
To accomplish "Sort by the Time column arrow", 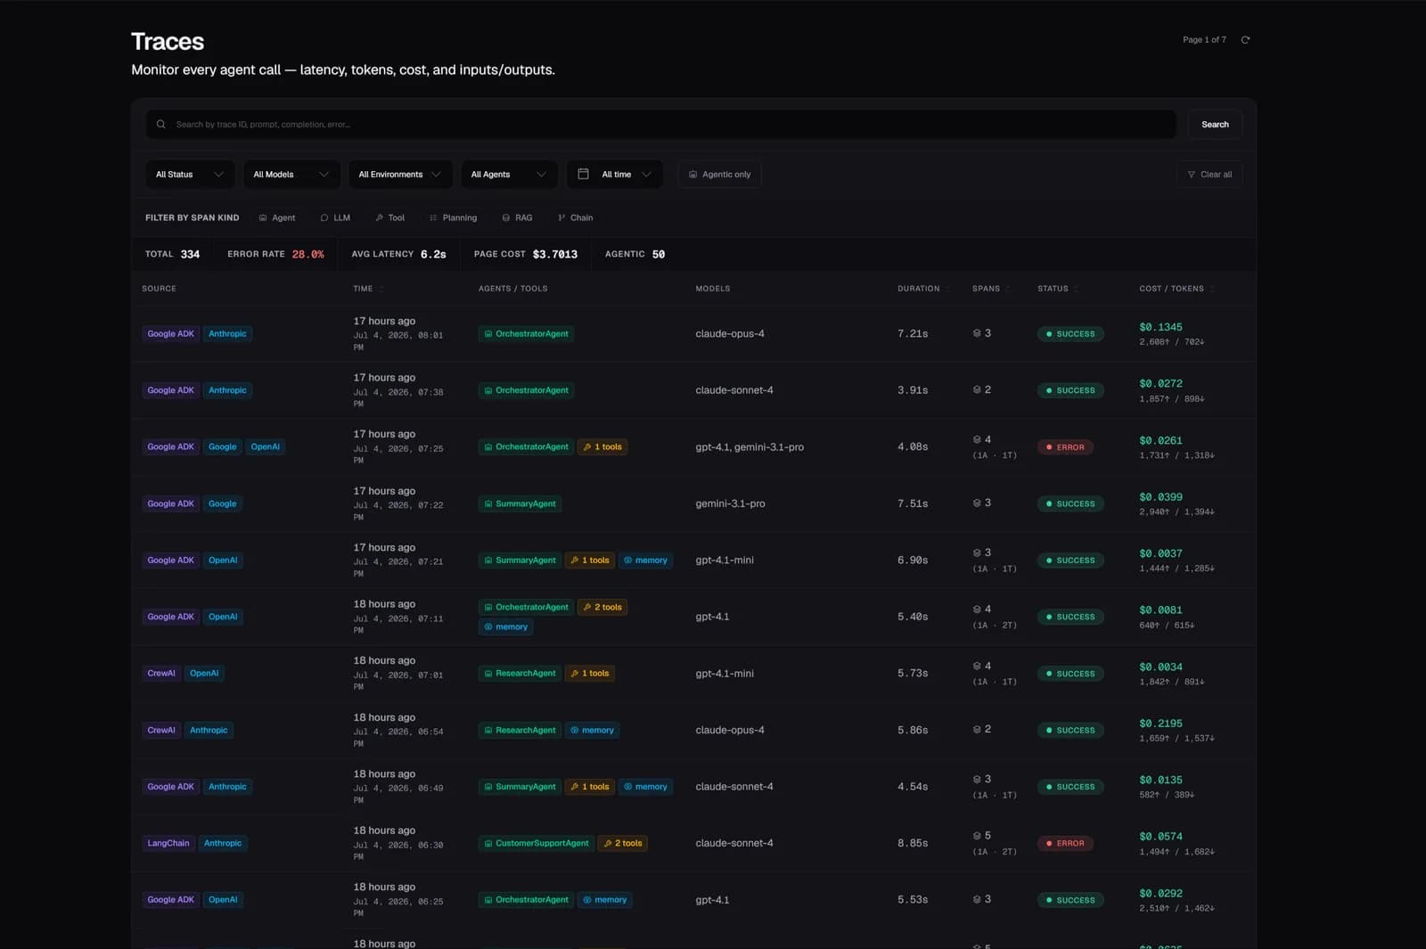I will (x=381, y=289).
